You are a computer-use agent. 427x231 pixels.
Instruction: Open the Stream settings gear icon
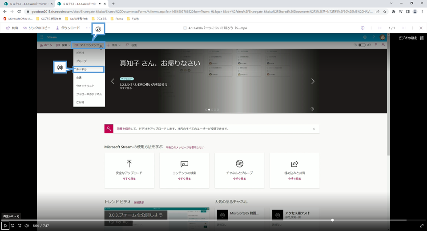(365, 37)
